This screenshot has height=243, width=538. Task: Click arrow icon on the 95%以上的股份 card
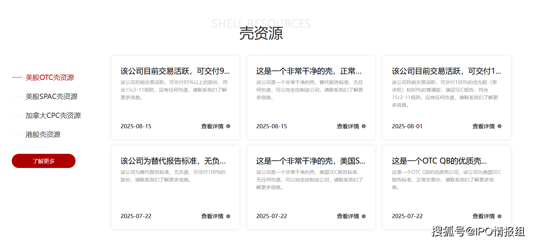click(228, 126)
